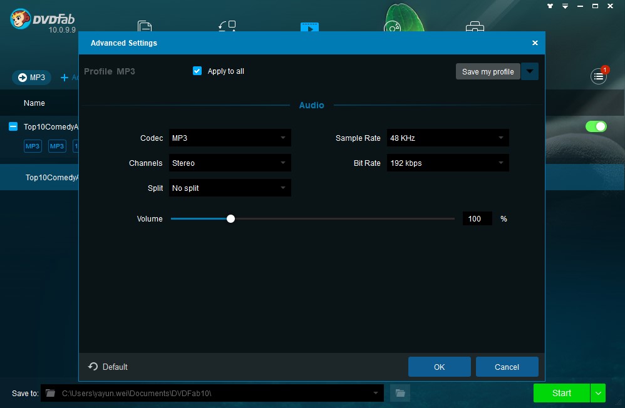Screen dimensions: 625x408
Task: Open the Copy module icon
Action: point(145,25)
